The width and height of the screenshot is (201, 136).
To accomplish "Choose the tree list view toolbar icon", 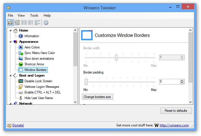I will [x=24, y=23].
